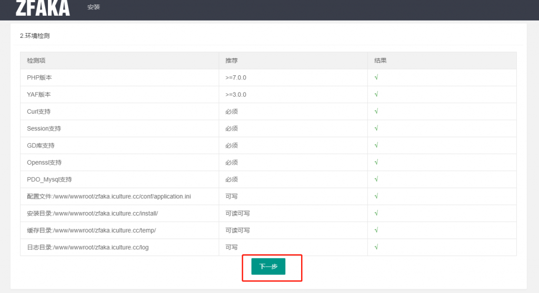Click the temp cache directory checkmark

click(x=376, y=230)
